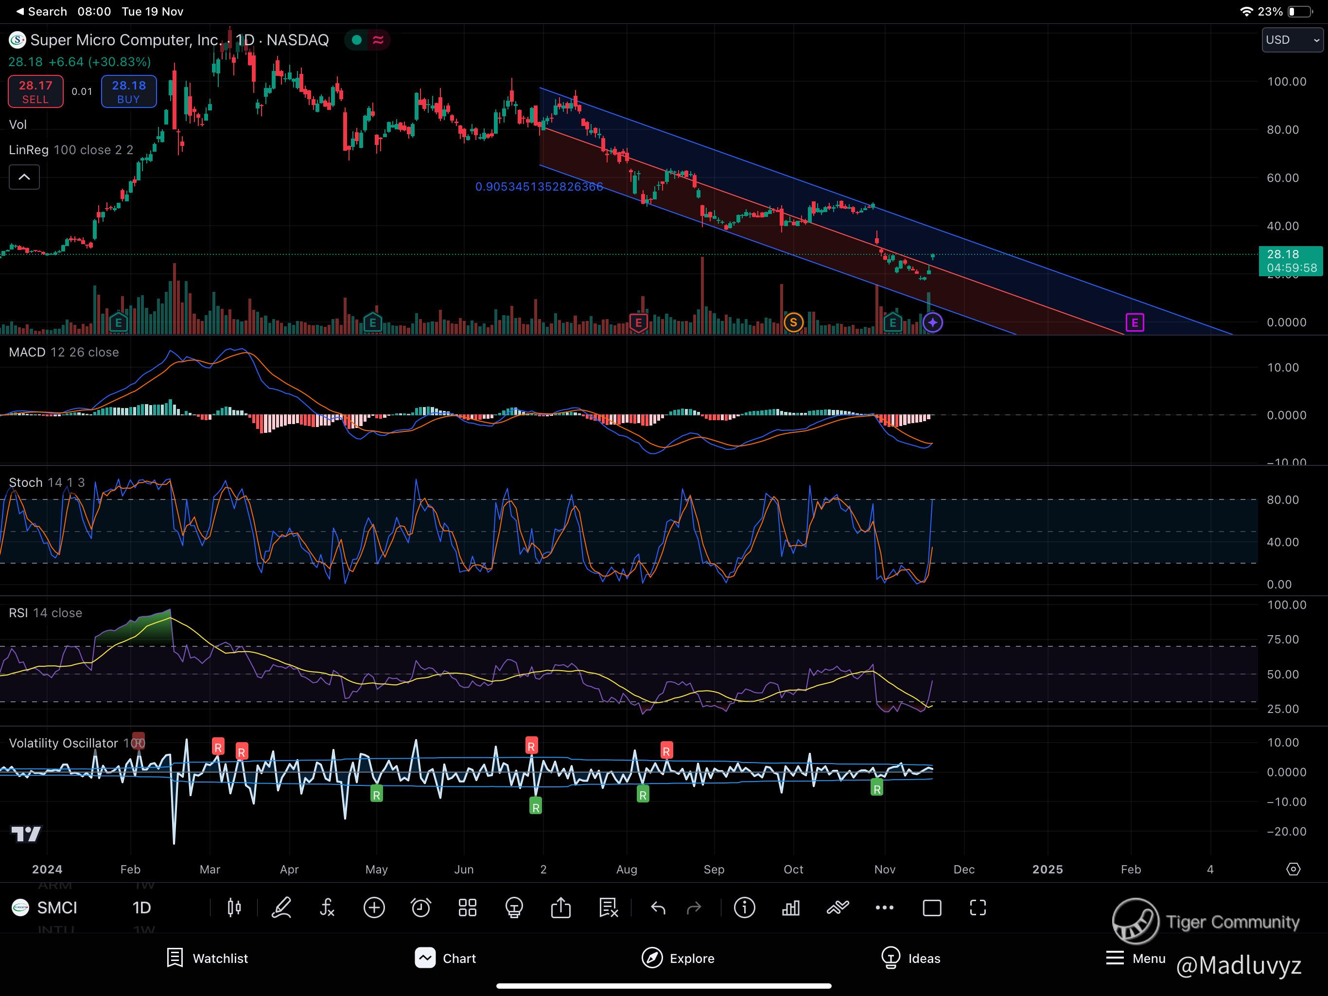Screen dimensions: 1328x996
Task: Toggle the pink approximate-data badge in the header
Action: [x=378, y=40]
